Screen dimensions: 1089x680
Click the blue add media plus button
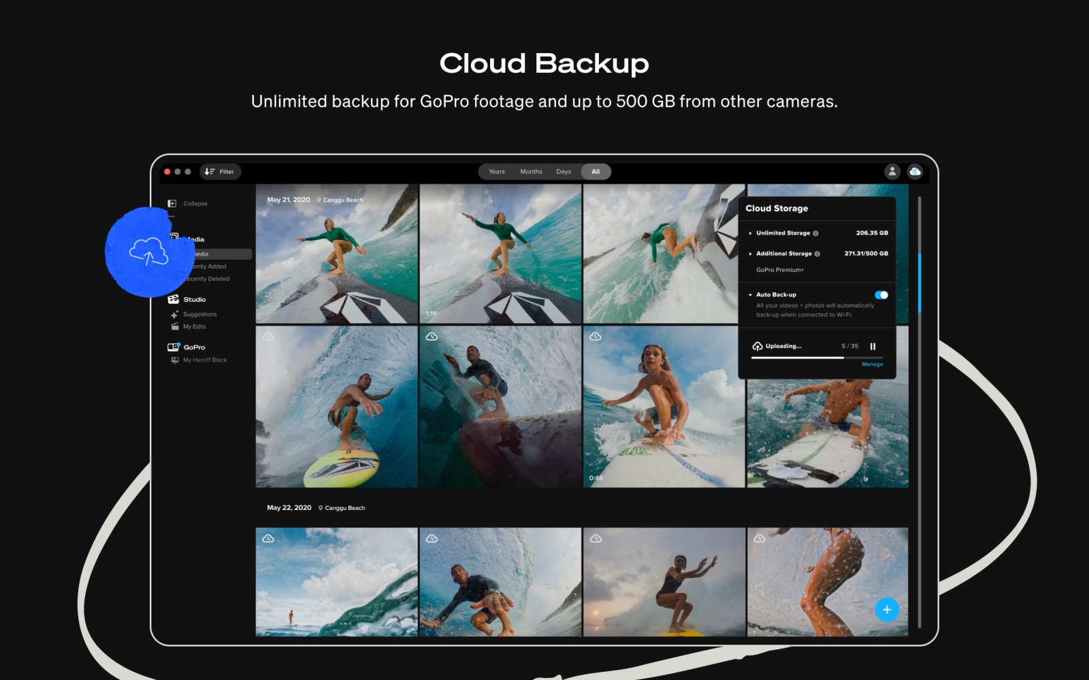(886, 610)
